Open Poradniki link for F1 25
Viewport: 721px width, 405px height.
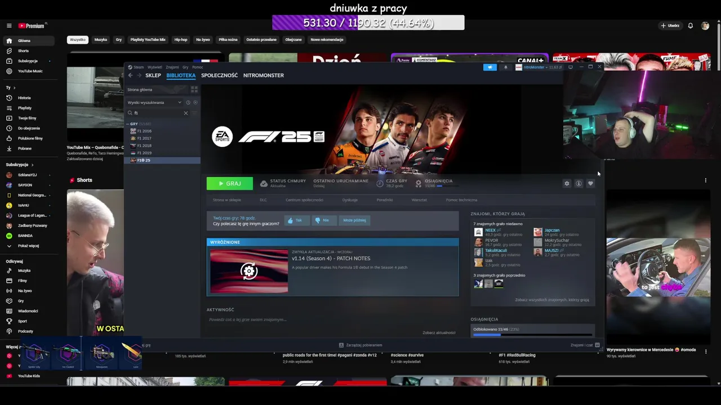385,200
